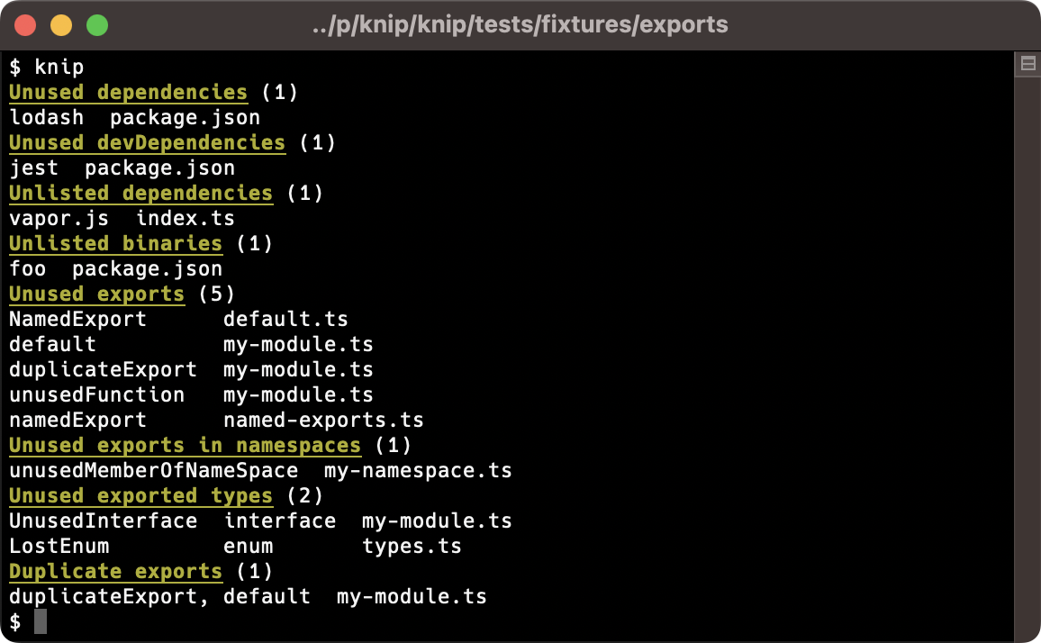Select the Duplicate exports heading
Viewport: 1041px width, 643px height.
point(115,571)
